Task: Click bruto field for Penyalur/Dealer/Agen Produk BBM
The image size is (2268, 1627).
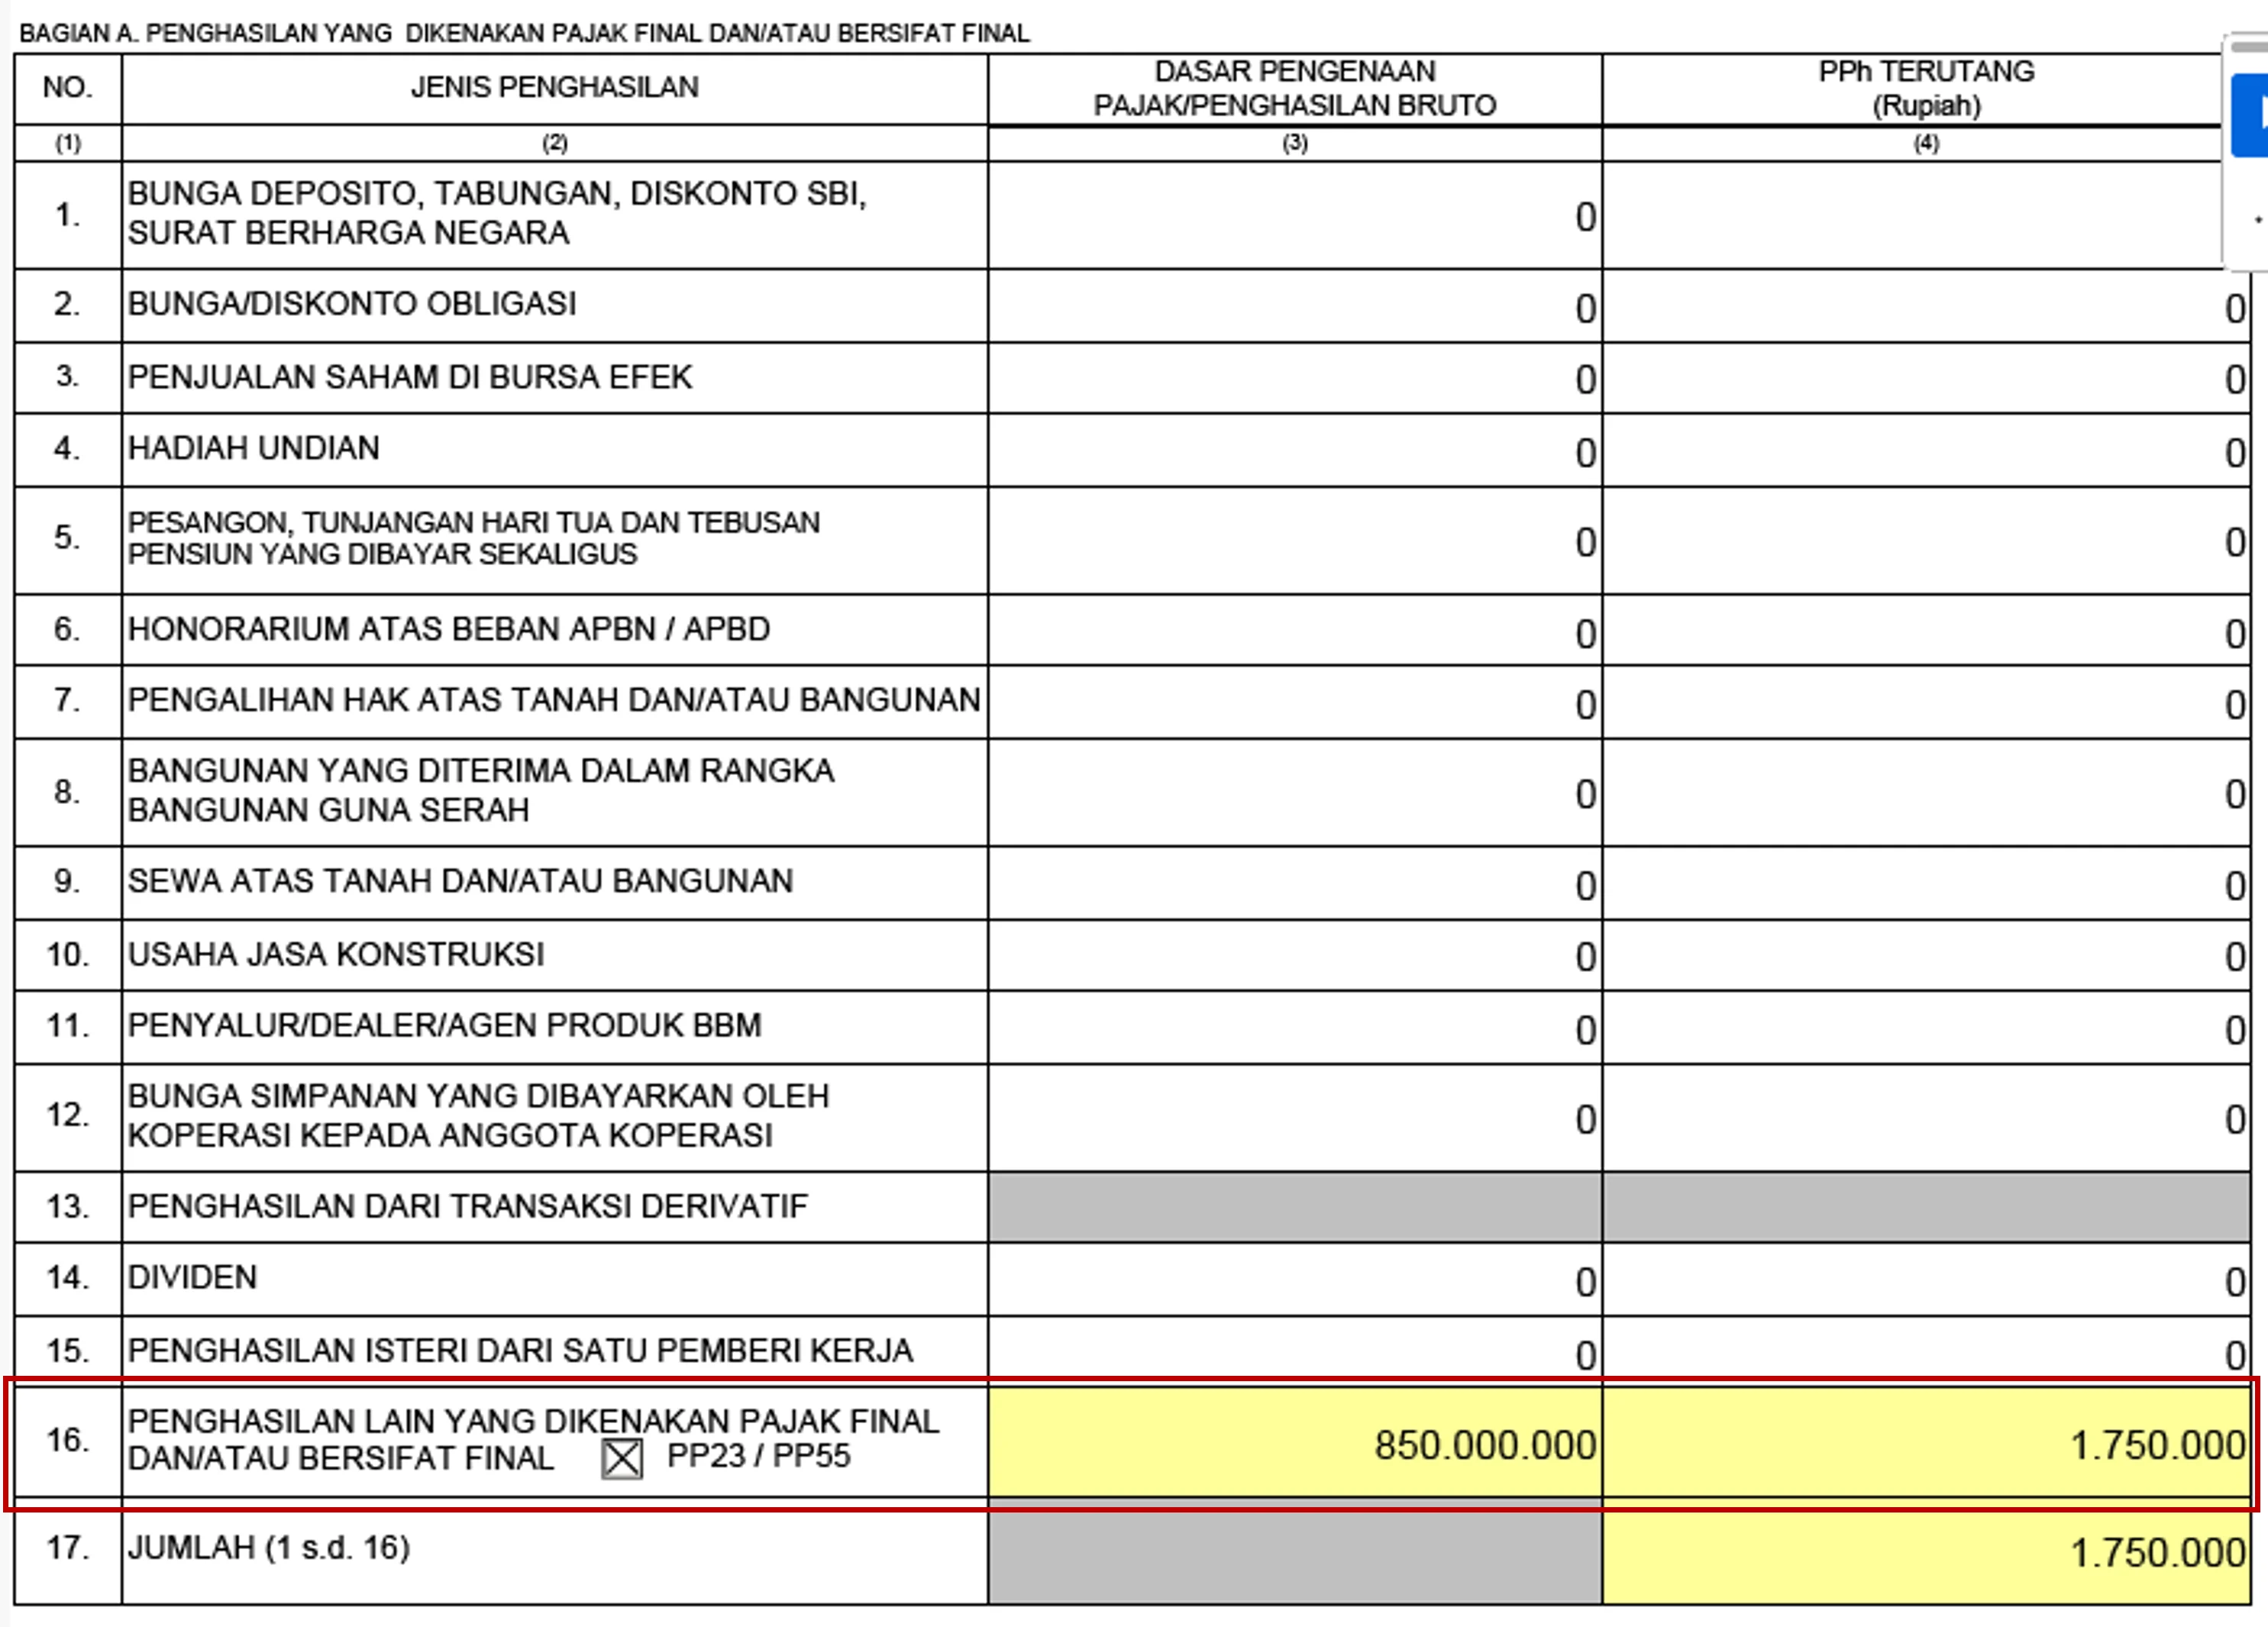Action: tap(1295, 1028)
